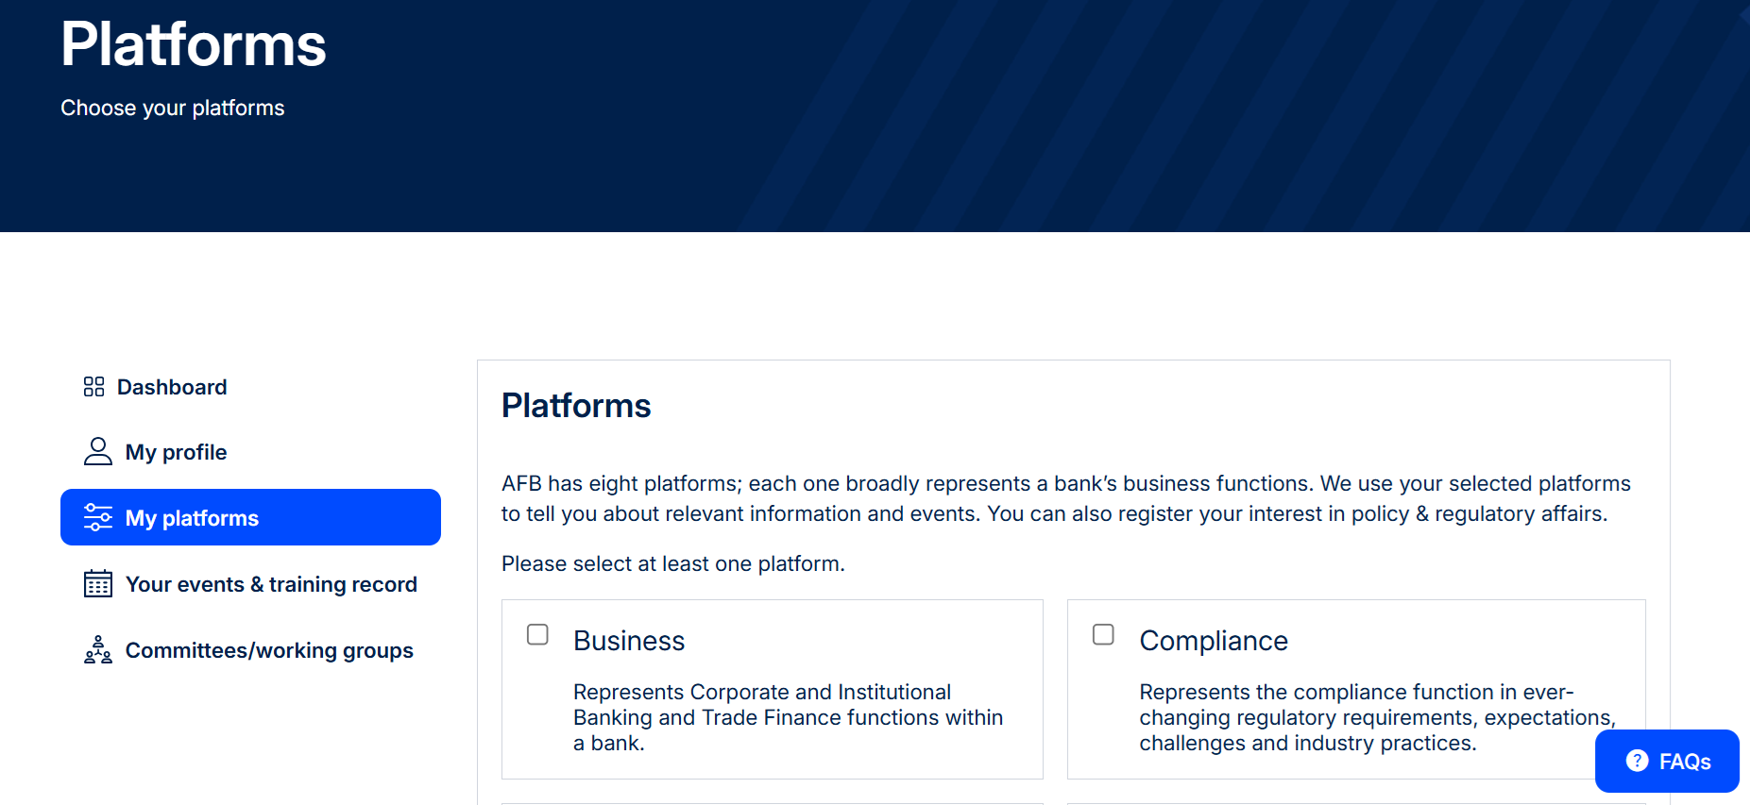The height and width of the screenshot is (805, 1750).
Task: Click the Compliance platform title
Action: click(x=1214, y=641)
